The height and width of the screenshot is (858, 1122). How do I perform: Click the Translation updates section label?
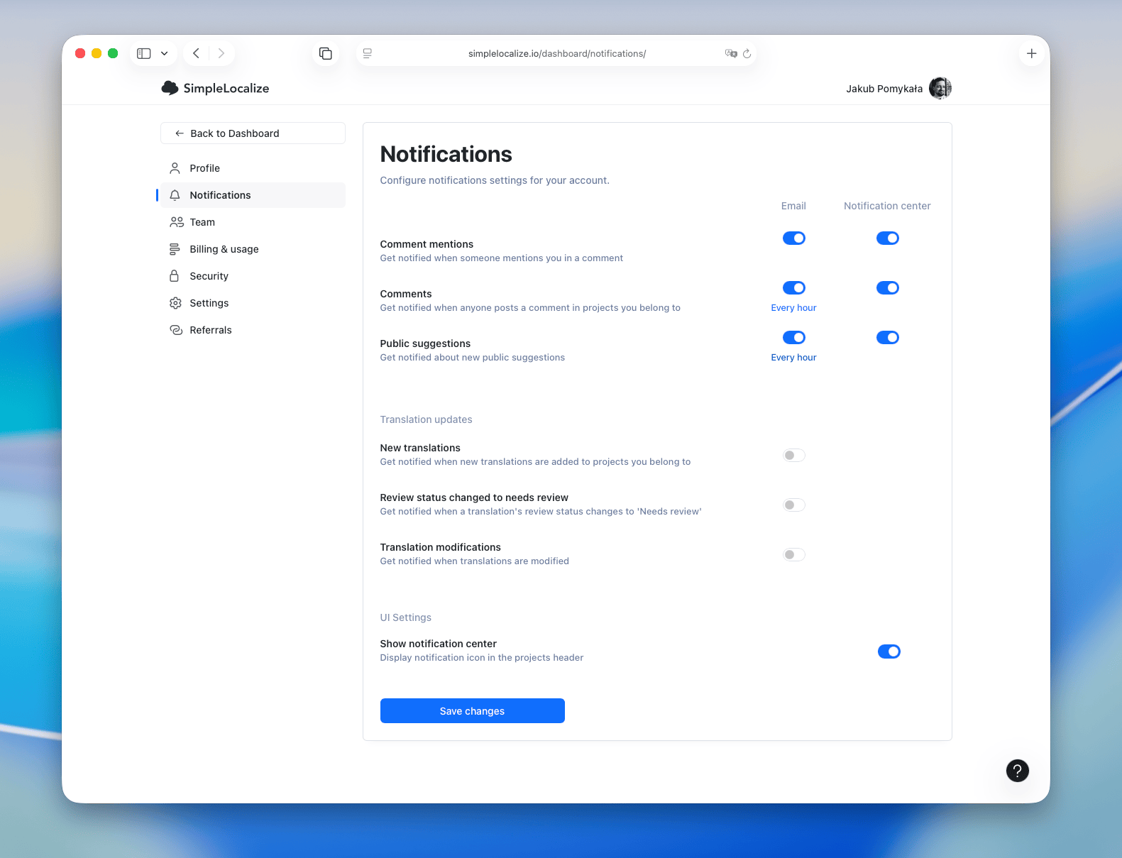(427, 419)
